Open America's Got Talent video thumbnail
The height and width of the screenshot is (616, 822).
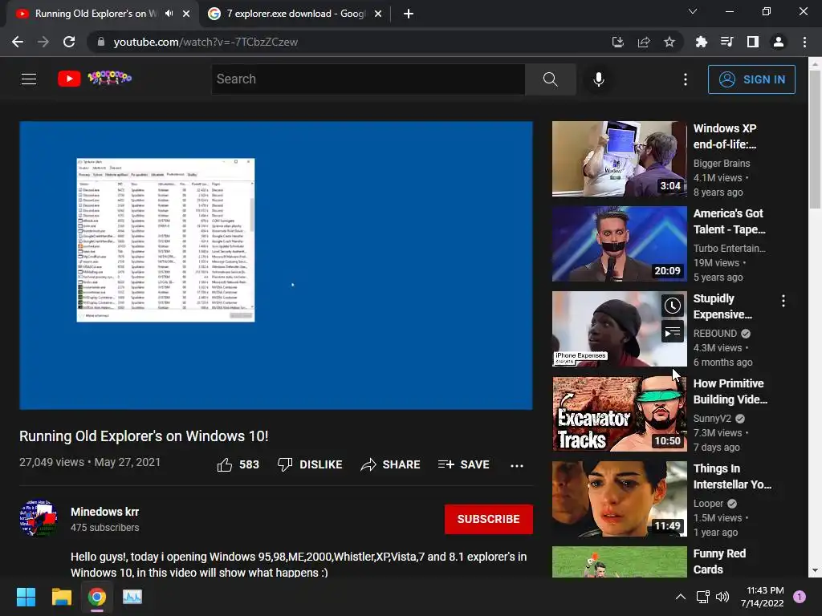[x=619, y=244]
